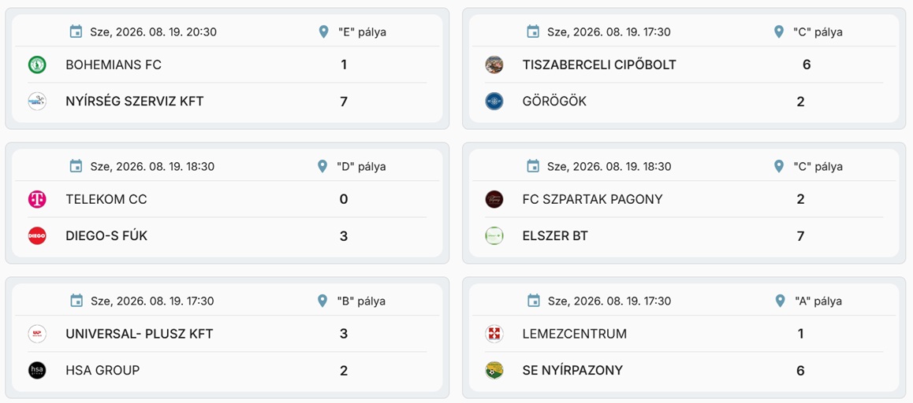Select the ELSZER BT team name

click(555, 235)
